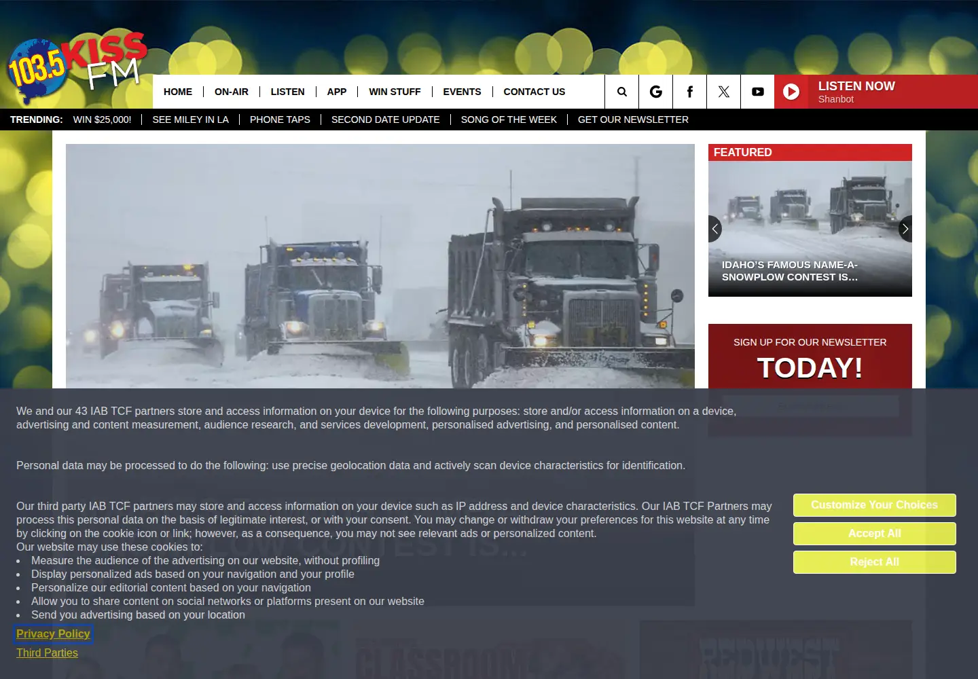Open the Privacy Policy link
Screen dimensions: 978x679
[x=53, y=634]
